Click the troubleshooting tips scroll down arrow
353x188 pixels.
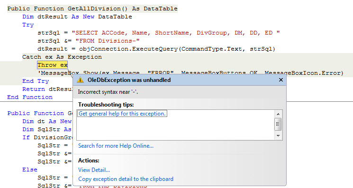click(278, 136)
